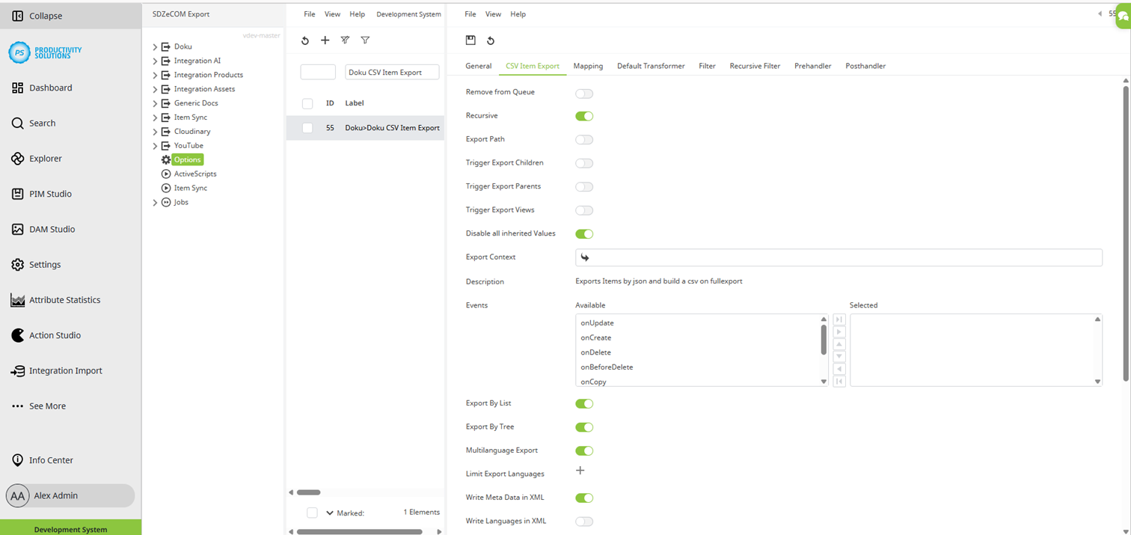Expand the Generic Docs node

[155, 103]
